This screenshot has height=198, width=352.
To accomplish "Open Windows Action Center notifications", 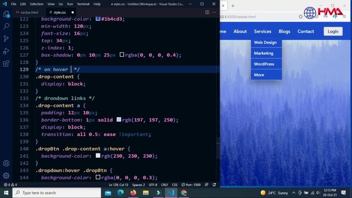I will point(343,193).
